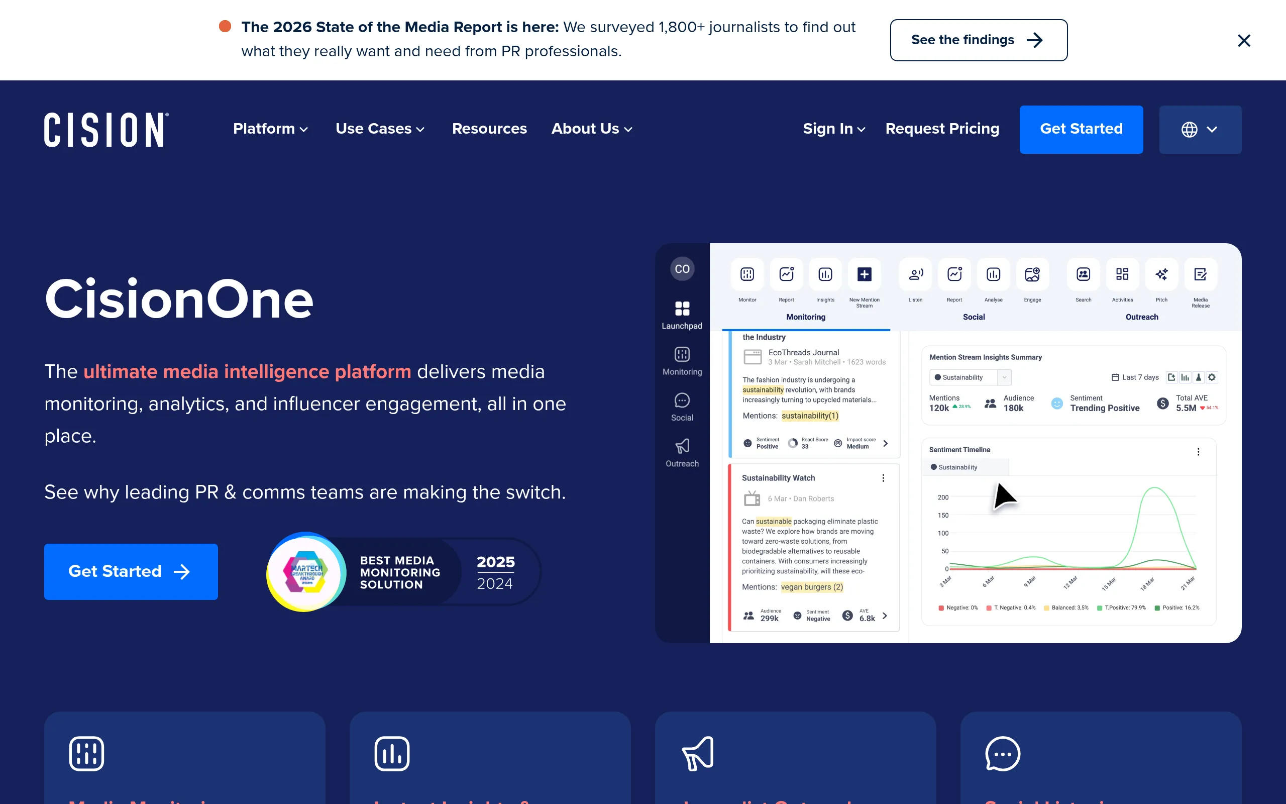Click the Pitch icon
The height and width of the screenshot is (804, 1286).
coord(1161,274)
